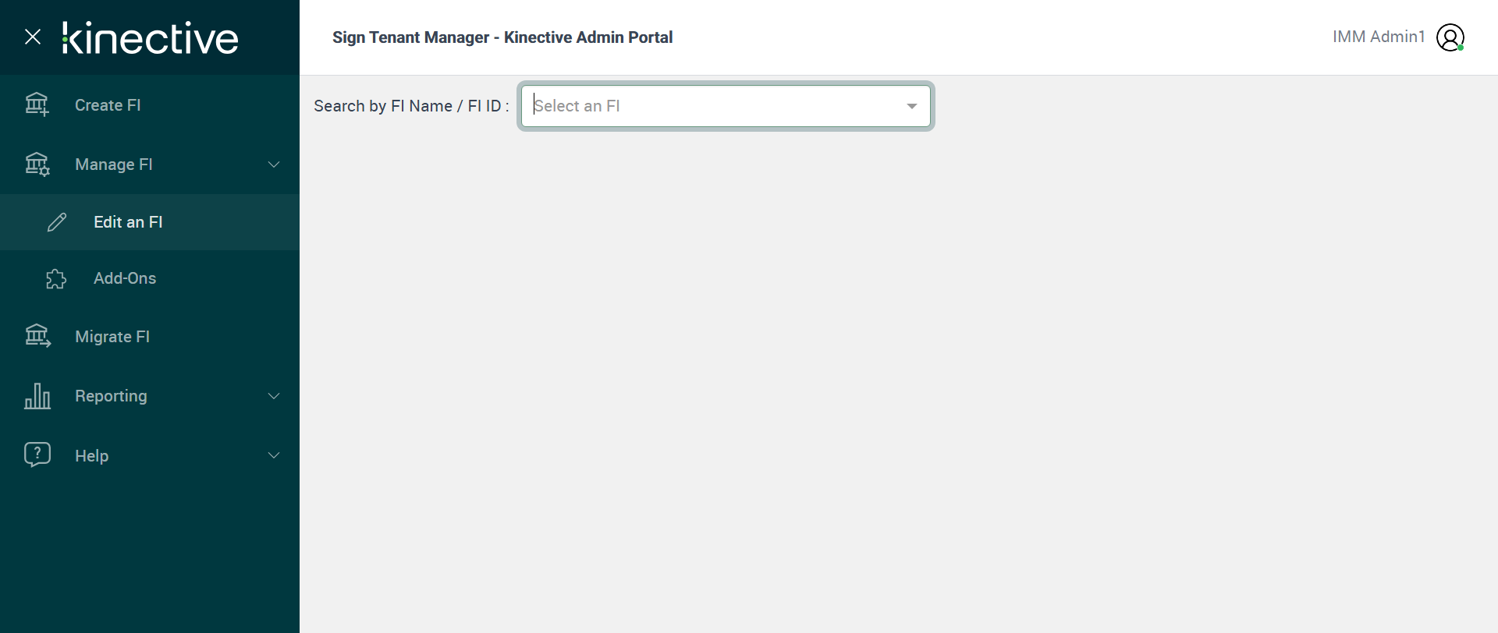Click the Reporting bar chart icon
Image resolution: width=1498 pixels, height=633 pixels.
pyautogui.click(x=37, y=396)
